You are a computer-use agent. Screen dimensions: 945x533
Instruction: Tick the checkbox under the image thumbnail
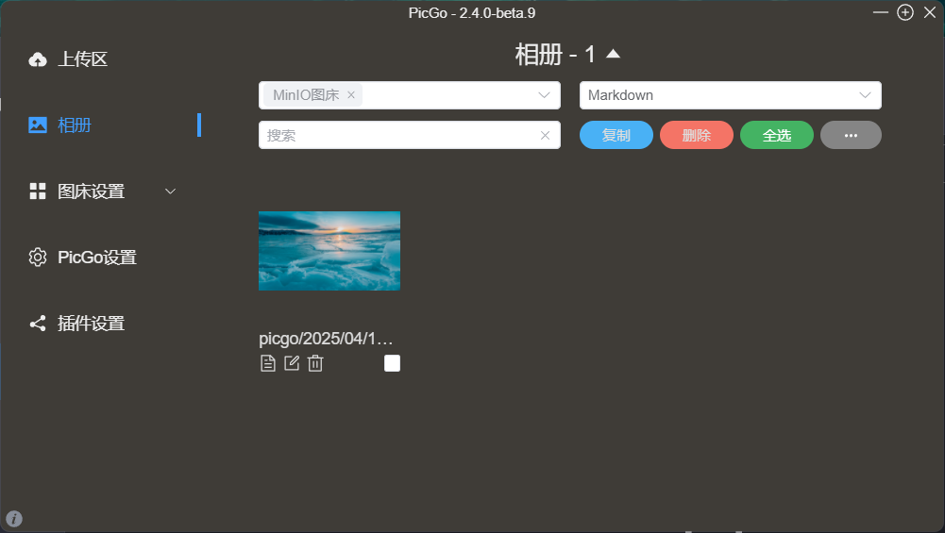(x=392, y=363)
